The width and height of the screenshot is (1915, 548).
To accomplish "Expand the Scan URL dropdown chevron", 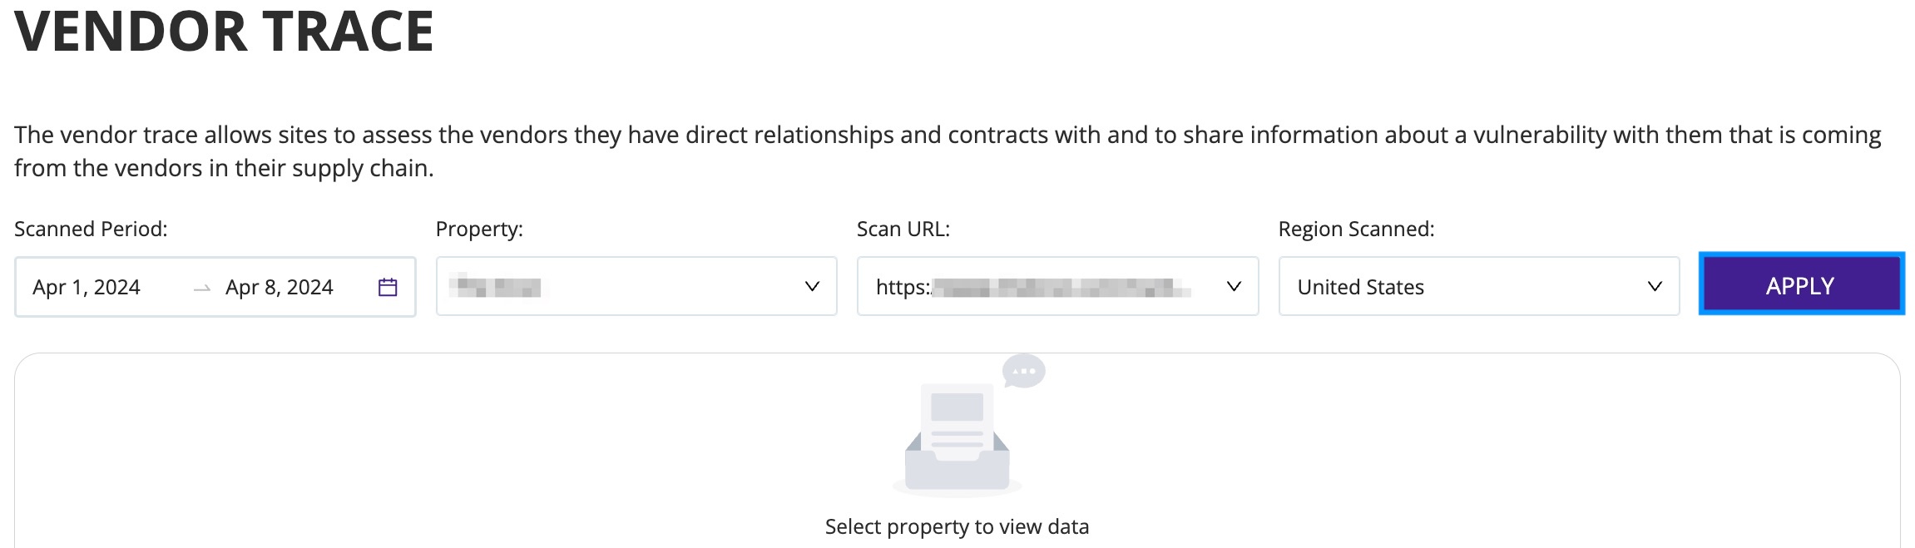I will 1234,286.
